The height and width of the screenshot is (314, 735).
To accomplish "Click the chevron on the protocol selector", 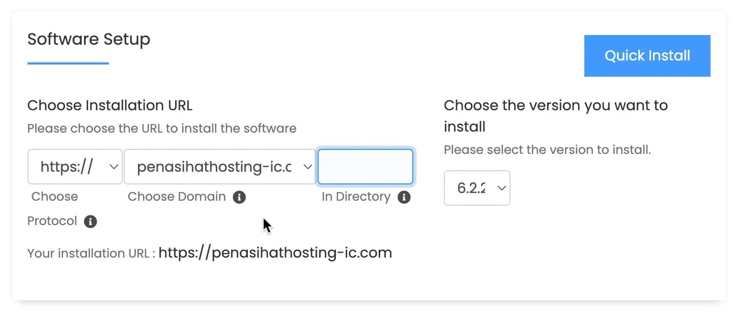I will tap(114, 167).
